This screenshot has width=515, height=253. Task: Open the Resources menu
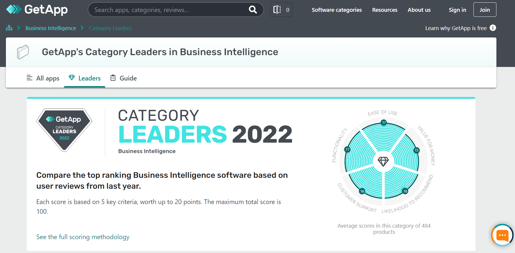coord(384,10)
